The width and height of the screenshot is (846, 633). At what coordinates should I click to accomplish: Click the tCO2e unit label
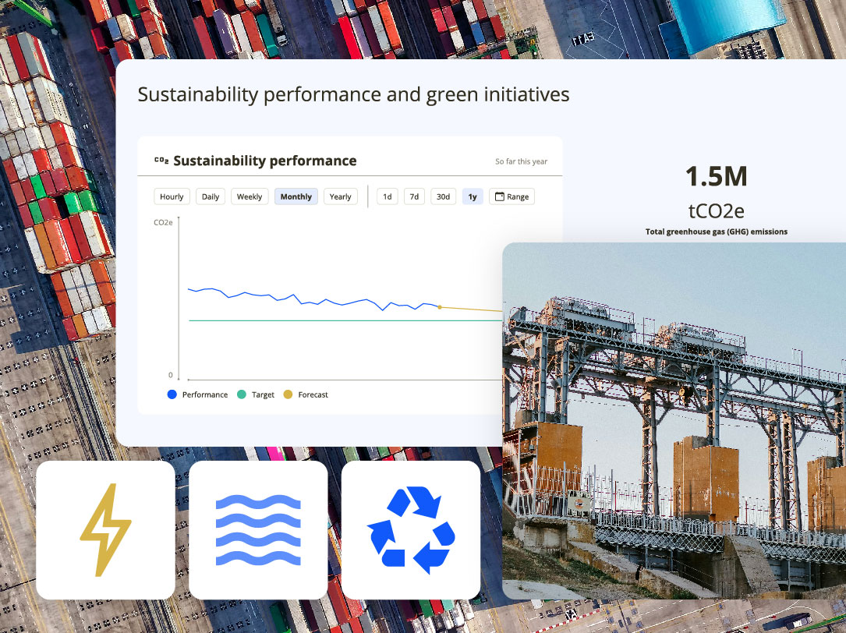717,210
